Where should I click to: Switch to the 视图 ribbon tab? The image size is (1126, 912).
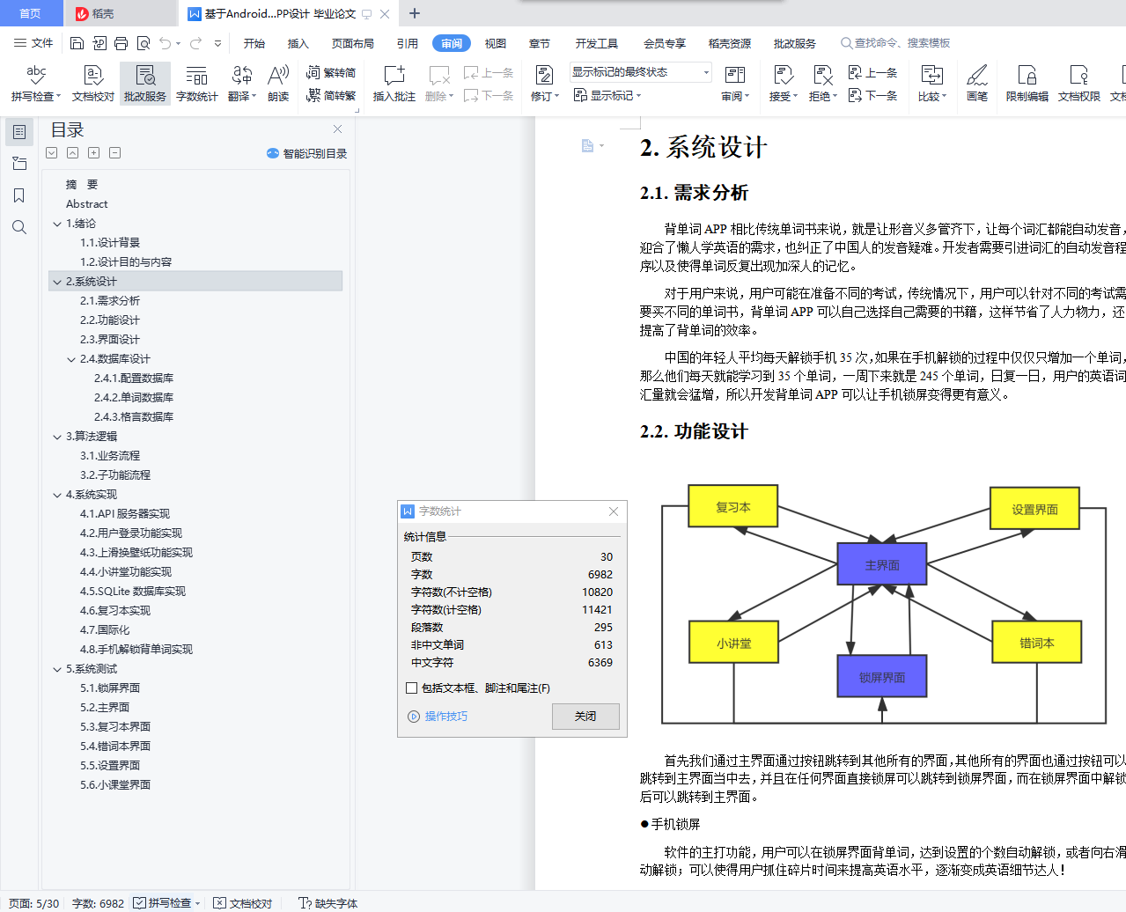coord(496,43)
